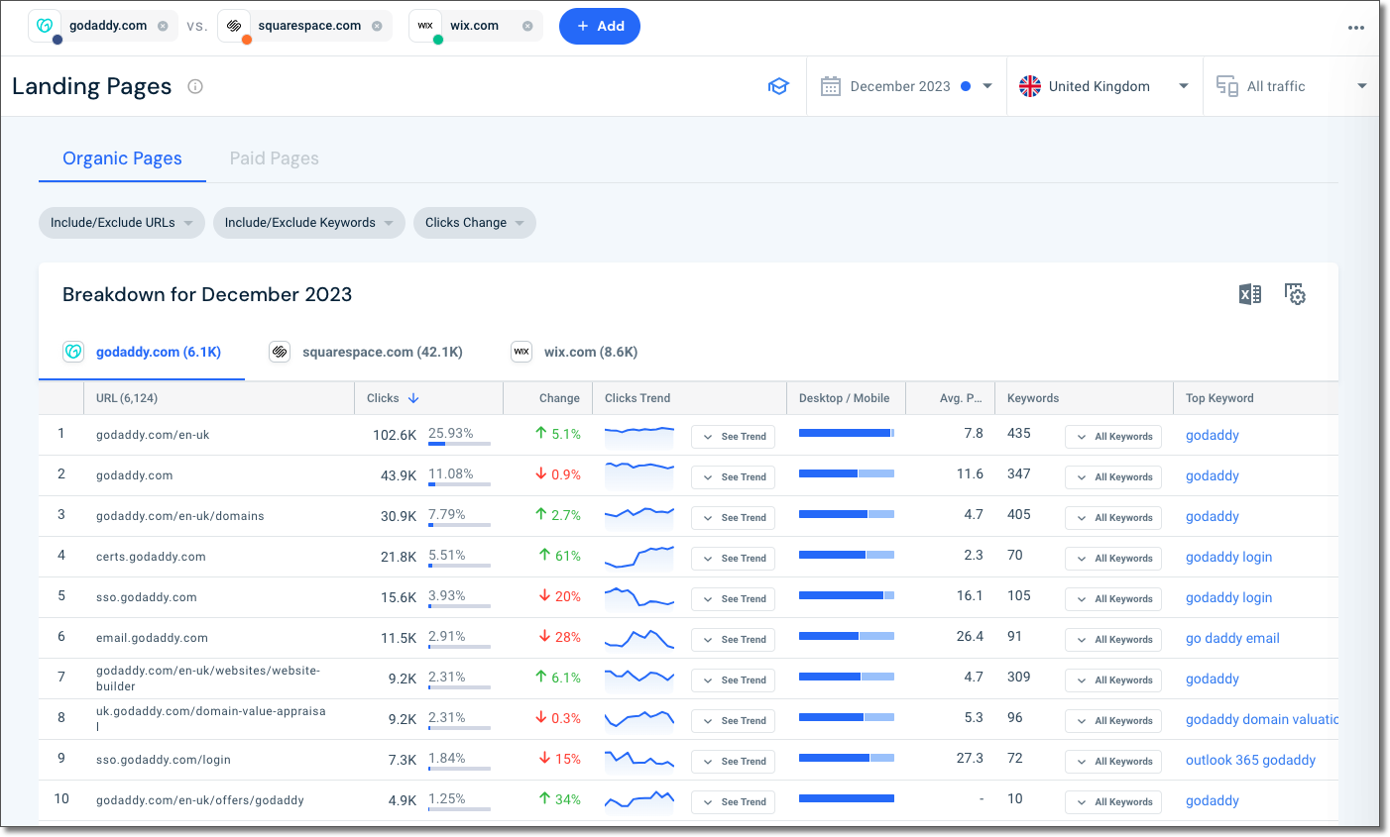Click the wix.com logo in top bar
This screenshot has width=1390, height=837.
tap(425, 26)
